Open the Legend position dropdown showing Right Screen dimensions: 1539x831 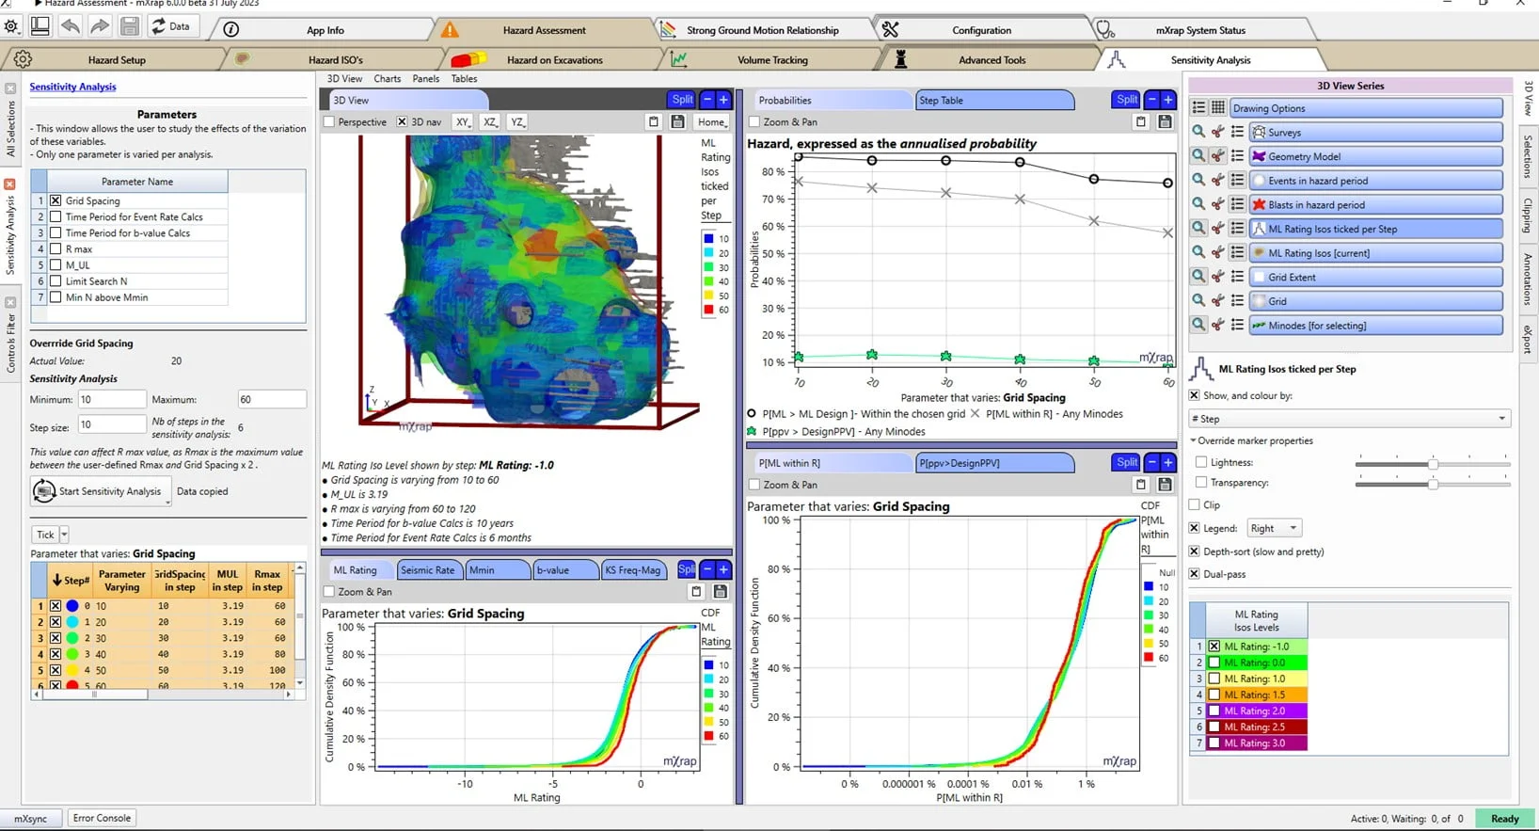click(1274, 528)
